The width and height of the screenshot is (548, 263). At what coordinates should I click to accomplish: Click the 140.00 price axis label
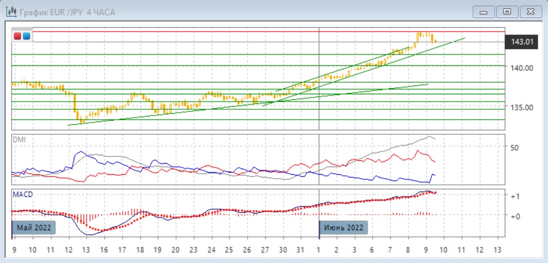click(x=522, y=68)
